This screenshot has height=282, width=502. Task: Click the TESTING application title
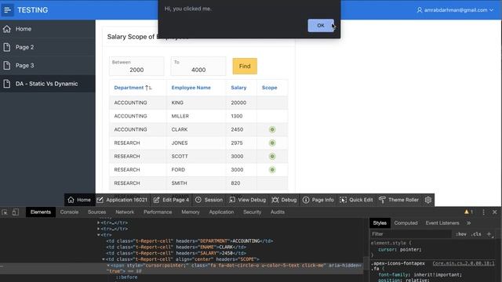click(33, 10)
